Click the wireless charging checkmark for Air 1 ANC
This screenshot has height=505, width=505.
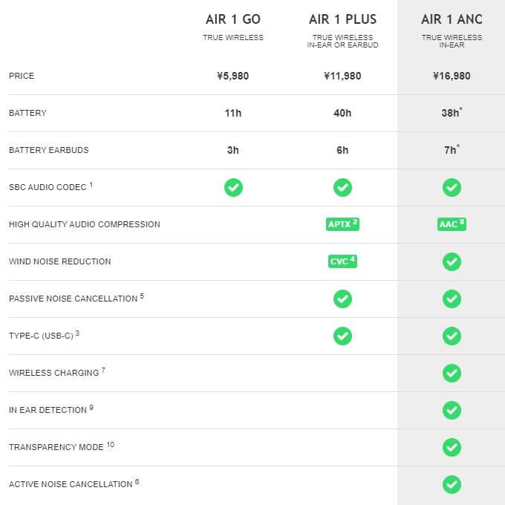pos(452,373)
